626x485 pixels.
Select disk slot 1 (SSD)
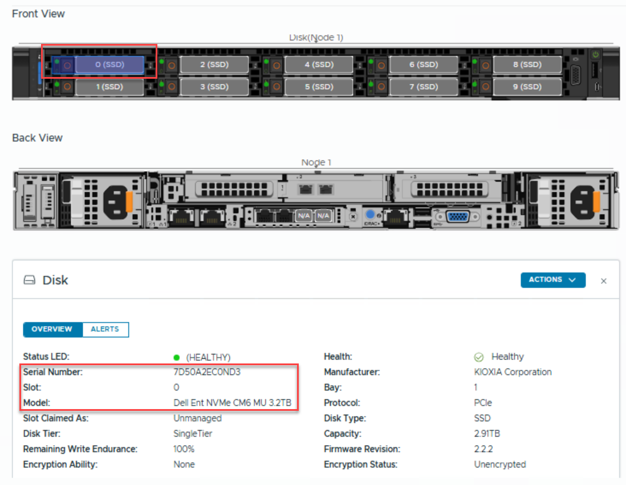point(109,87)
